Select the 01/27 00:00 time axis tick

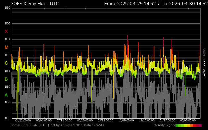pos(167,121)
